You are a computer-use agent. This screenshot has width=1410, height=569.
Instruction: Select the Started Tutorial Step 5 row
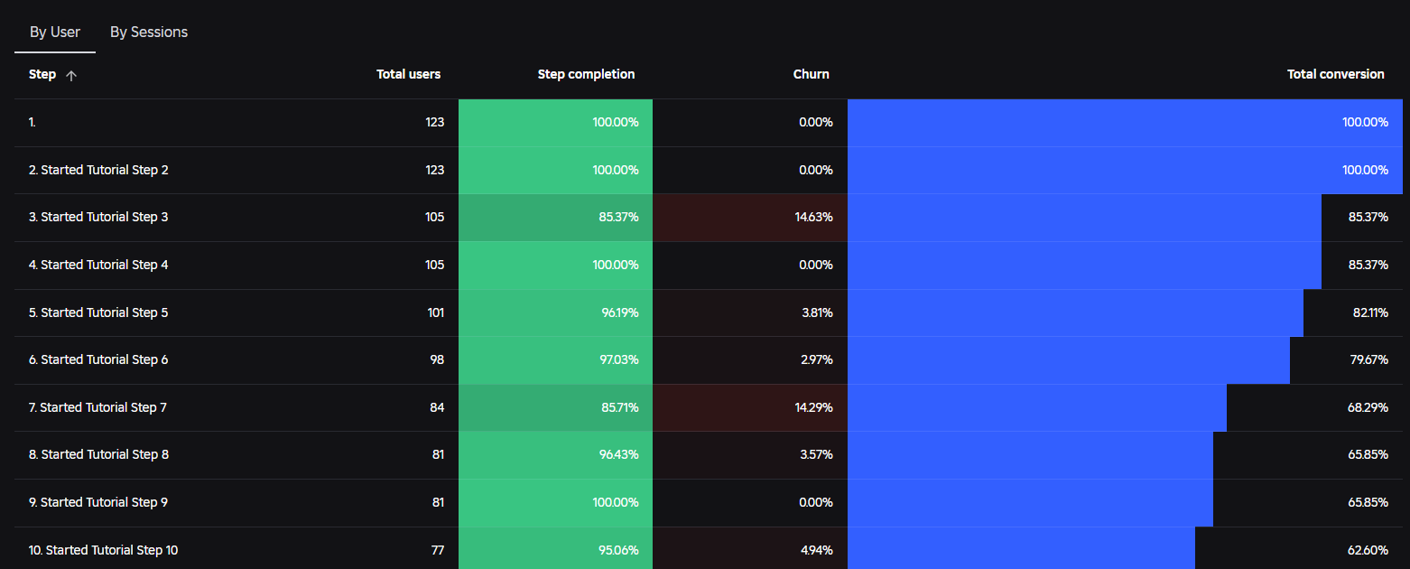(709, 312)
